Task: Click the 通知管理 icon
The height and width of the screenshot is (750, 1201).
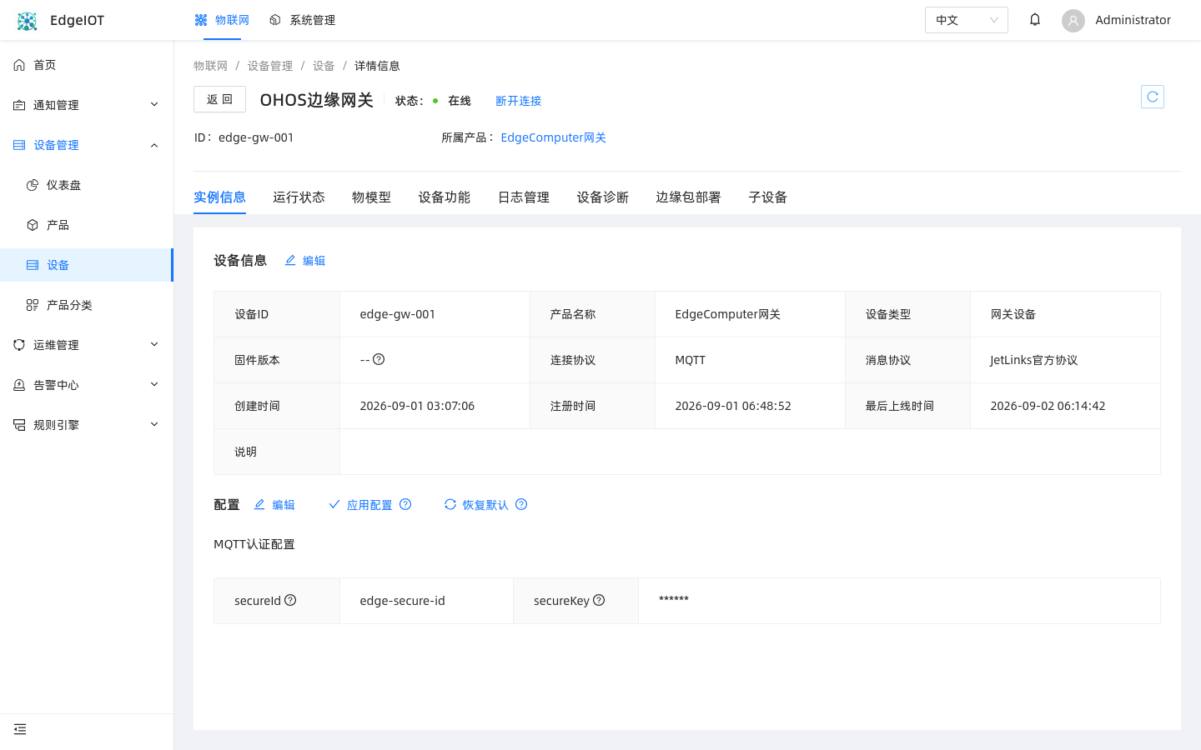Action: point(19,105)
